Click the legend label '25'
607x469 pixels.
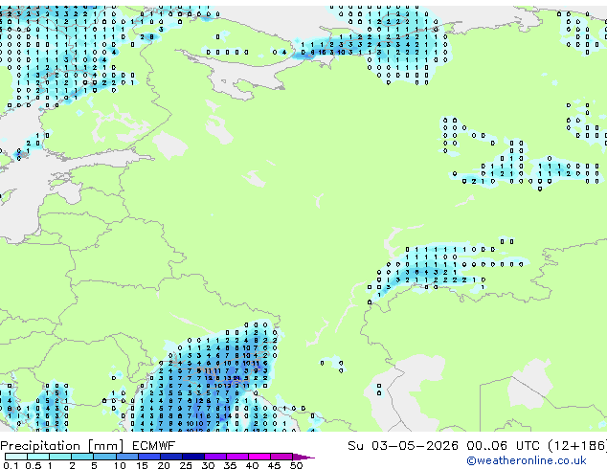pyautogui.click(x=186, y=465)
